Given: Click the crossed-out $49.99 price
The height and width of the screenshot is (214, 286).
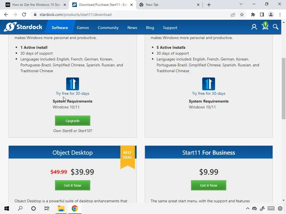Looking at the screenshot, I should click(x=59, y=172).
